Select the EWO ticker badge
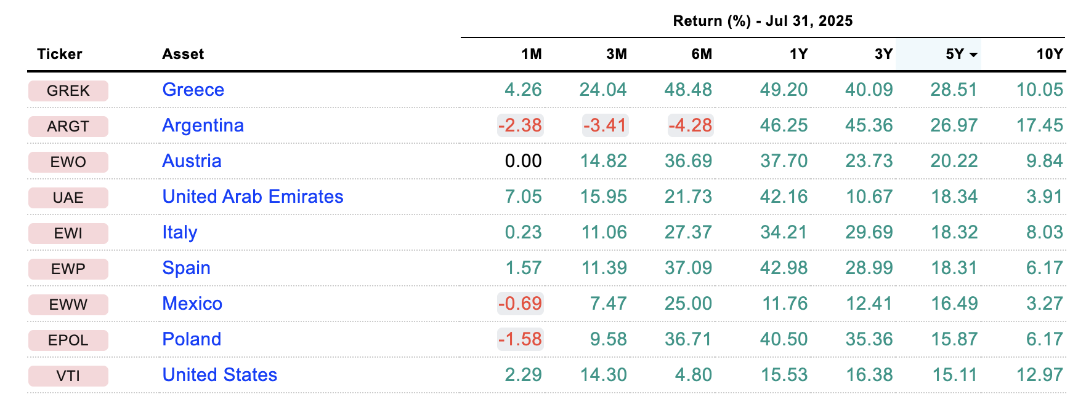 68,162
